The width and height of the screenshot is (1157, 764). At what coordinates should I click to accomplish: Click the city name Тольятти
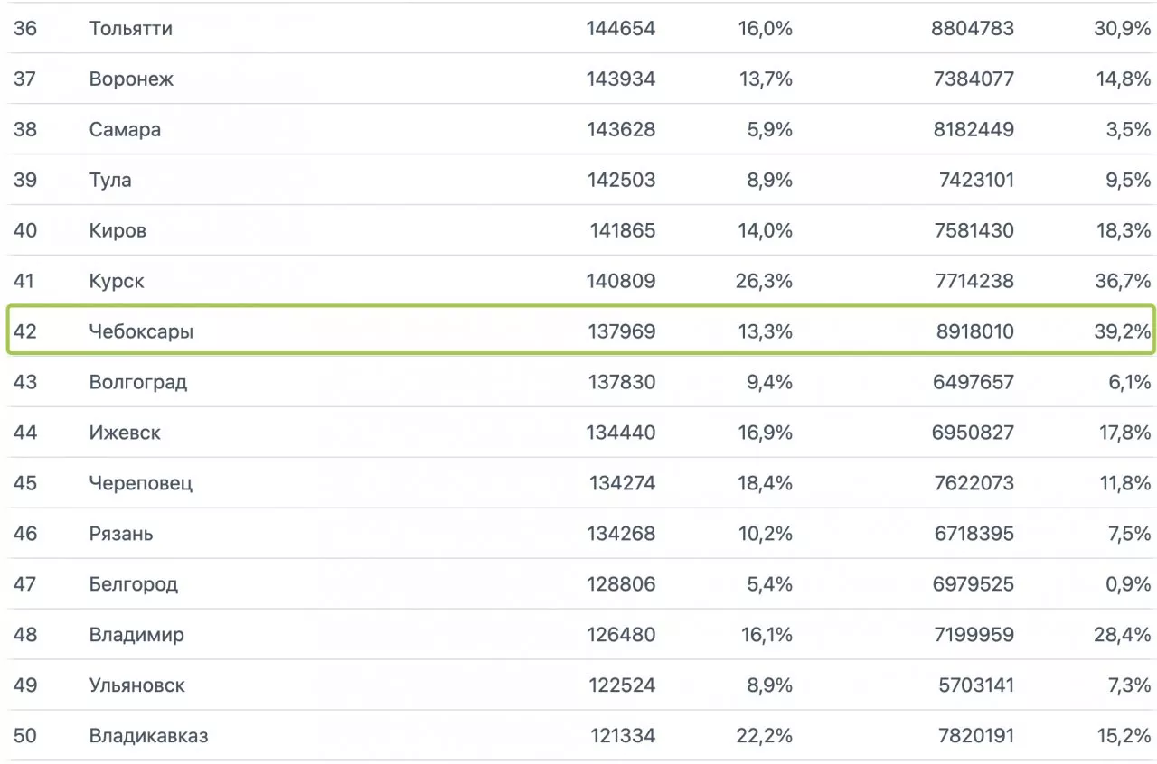point(131,29)
